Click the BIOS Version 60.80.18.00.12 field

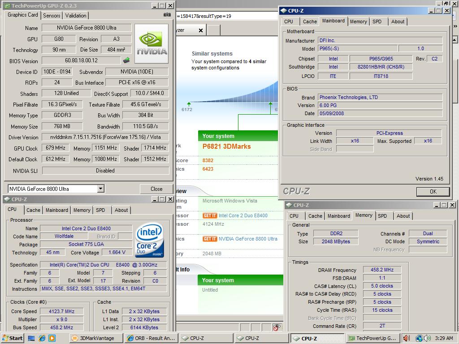[82, 60]
